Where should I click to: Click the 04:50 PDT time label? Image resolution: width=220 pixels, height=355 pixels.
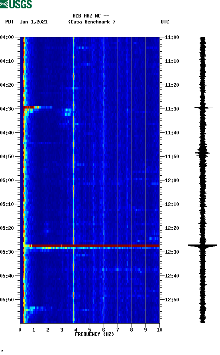7,157
